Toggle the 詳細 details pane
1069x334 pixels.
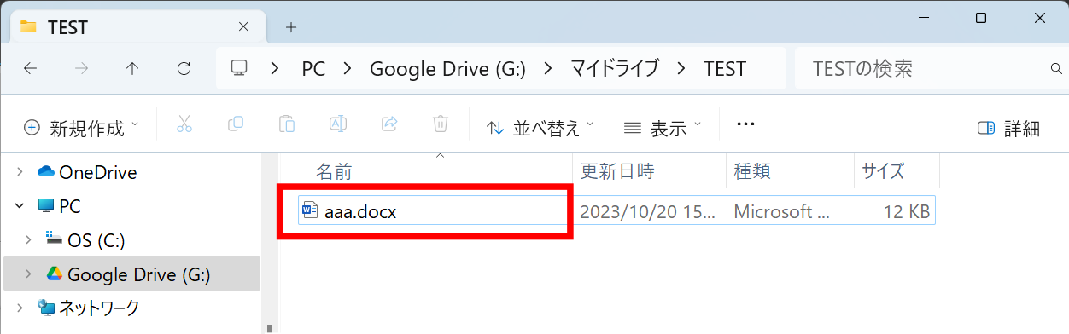pos(1008,128)
